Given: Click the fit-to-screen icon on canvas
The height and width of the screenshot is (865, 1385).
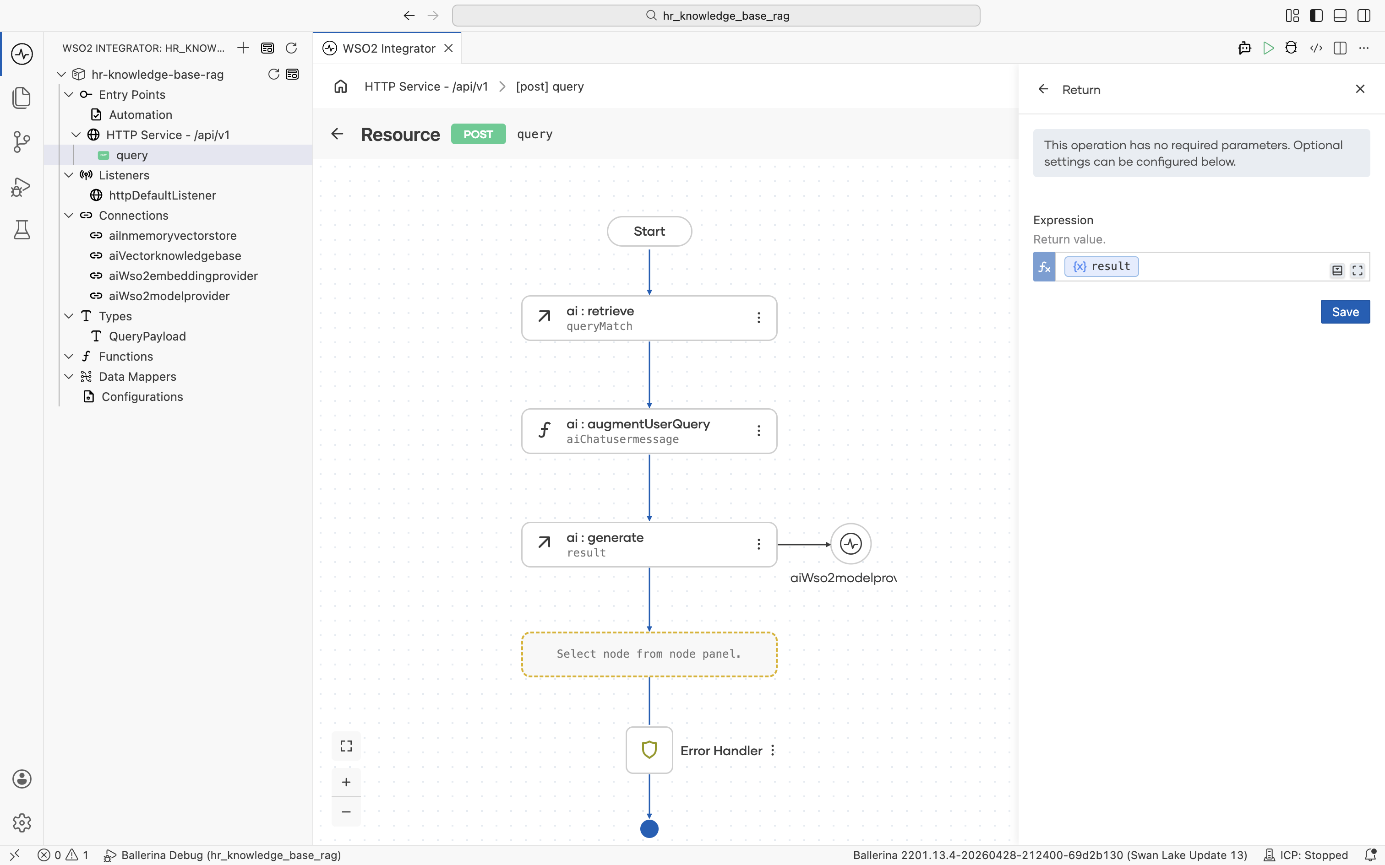Looking at the screenshot, I should [x=346, y=746].
